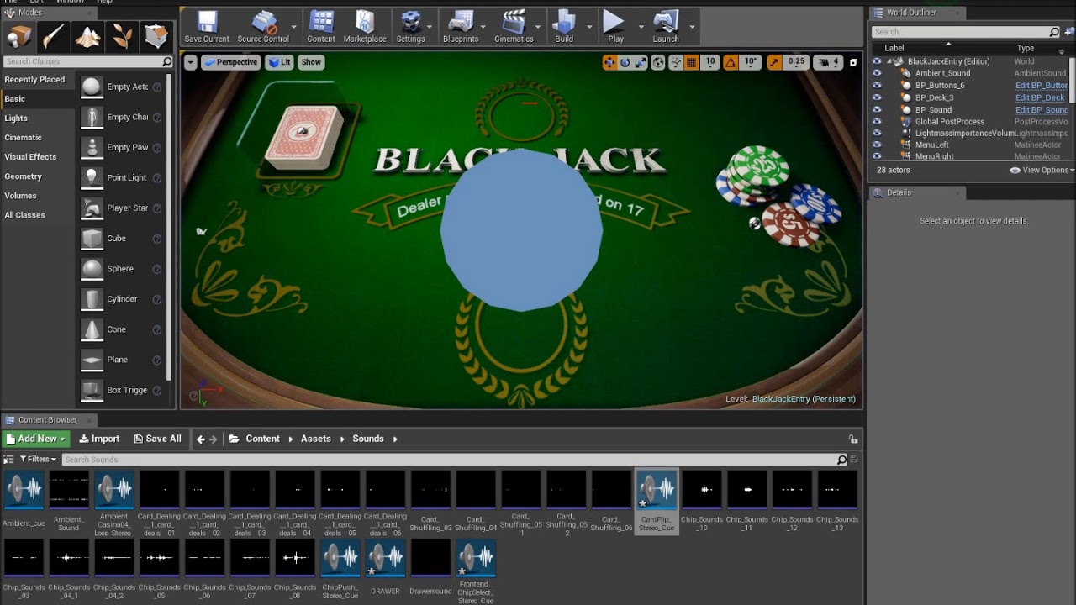Click the sources panel toggle icon
Image resolution: width=1076 pixels, height=605 pixels.
8,459
